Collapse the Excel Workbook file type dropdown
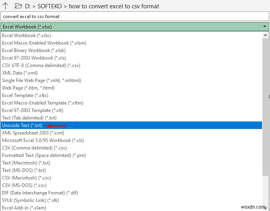Viewport: 270px width, 211px height. point(135,26)
